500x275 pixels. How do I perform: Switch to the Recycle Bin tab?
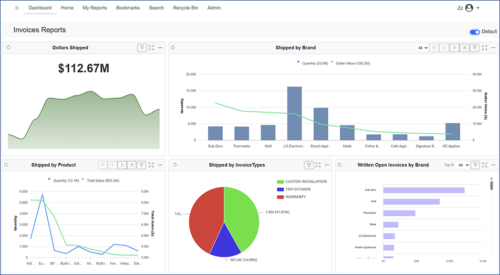185,8
